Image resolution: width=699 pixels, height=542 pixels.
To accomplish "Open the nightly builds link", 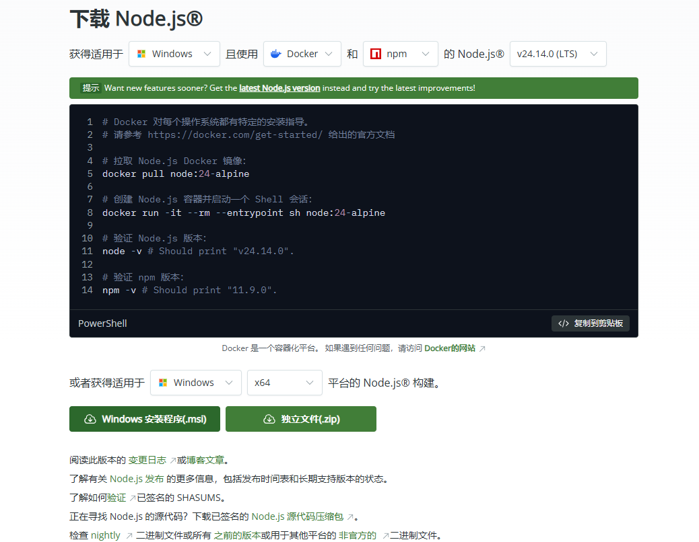I will coord(106,535).
